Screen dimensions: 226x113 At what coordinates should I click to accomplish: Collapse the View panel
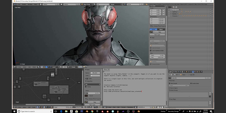(151, 38)
